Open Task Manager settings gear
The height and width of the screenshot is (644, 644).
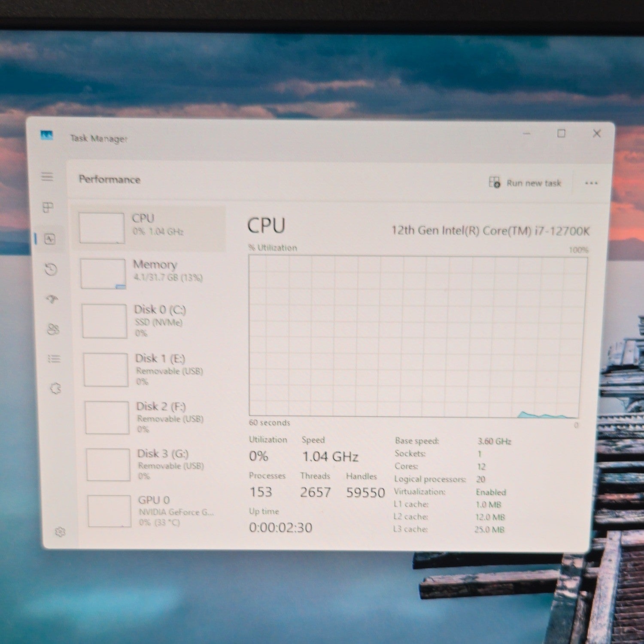[60, 532]
